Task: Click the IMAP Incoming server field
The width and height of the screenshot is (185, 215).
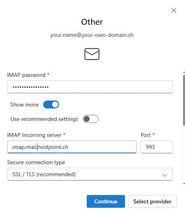Action: pyautogui.click(x=72, y=147)
